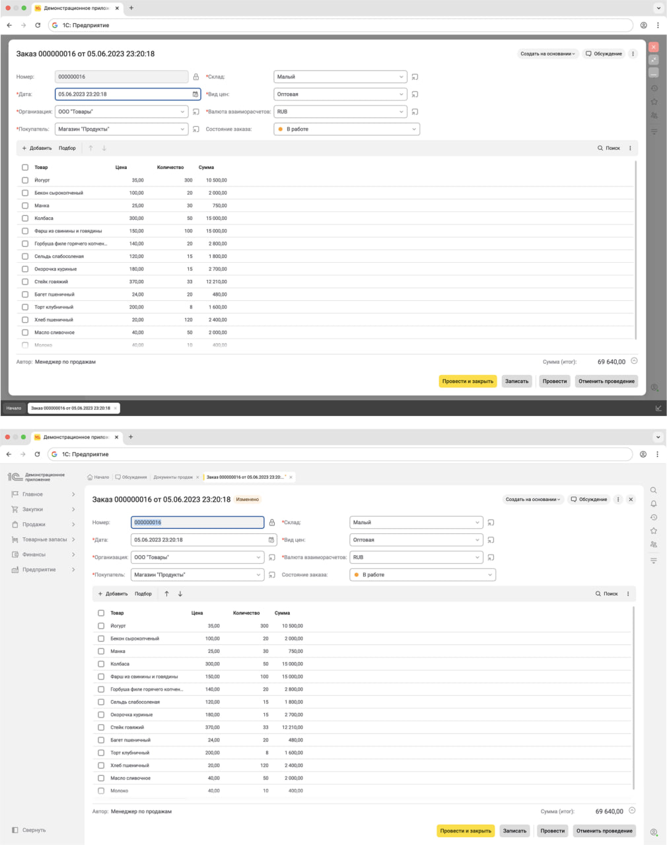667x845 pixels.
Task: Click Провести и закрыть in top window
Action: point(468,381)
